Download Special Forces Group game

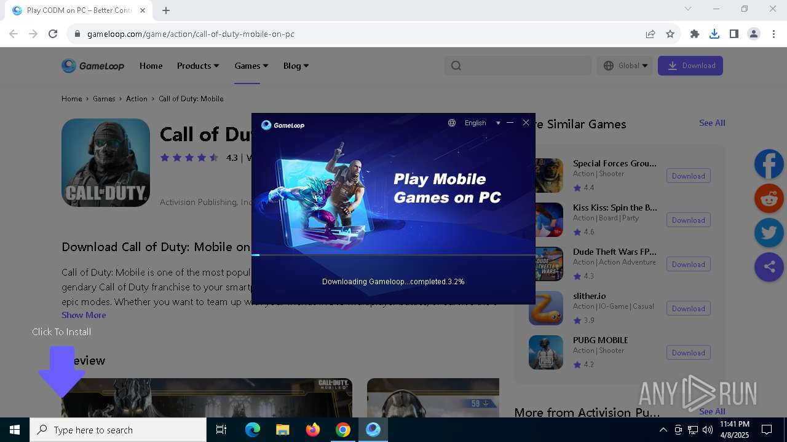click(689, 176)
